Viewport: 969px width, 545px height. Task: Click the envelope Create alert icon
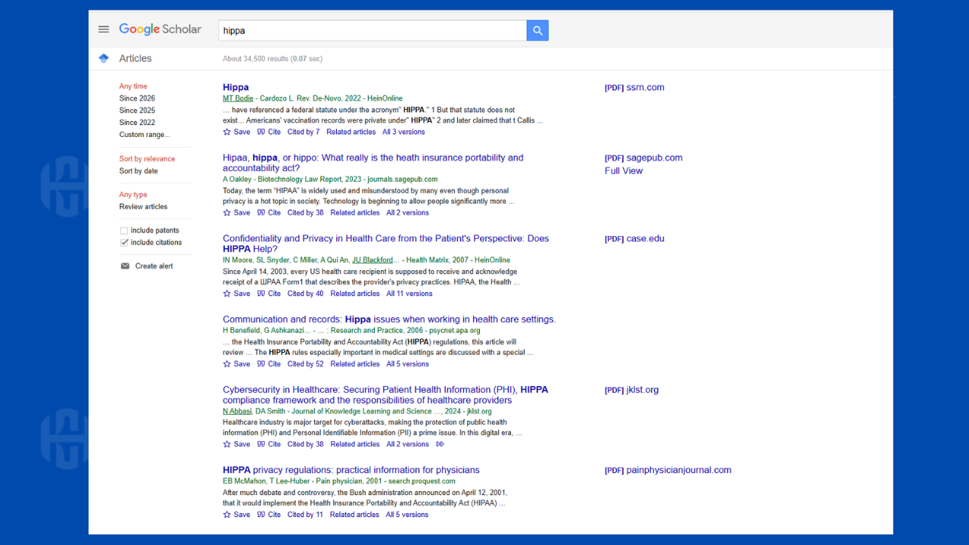125,266
